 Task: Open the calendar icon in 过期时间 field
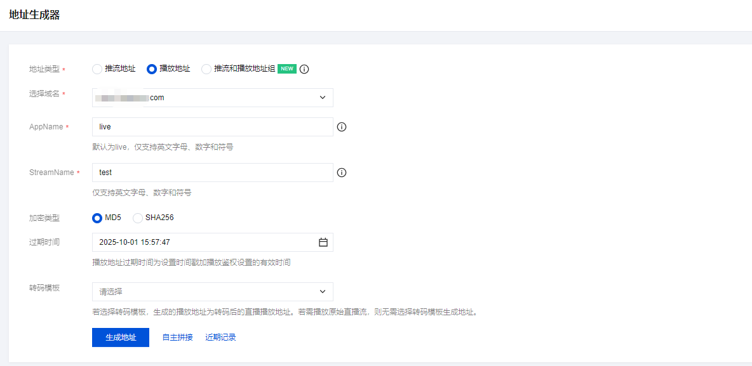[x=323, y=242]
